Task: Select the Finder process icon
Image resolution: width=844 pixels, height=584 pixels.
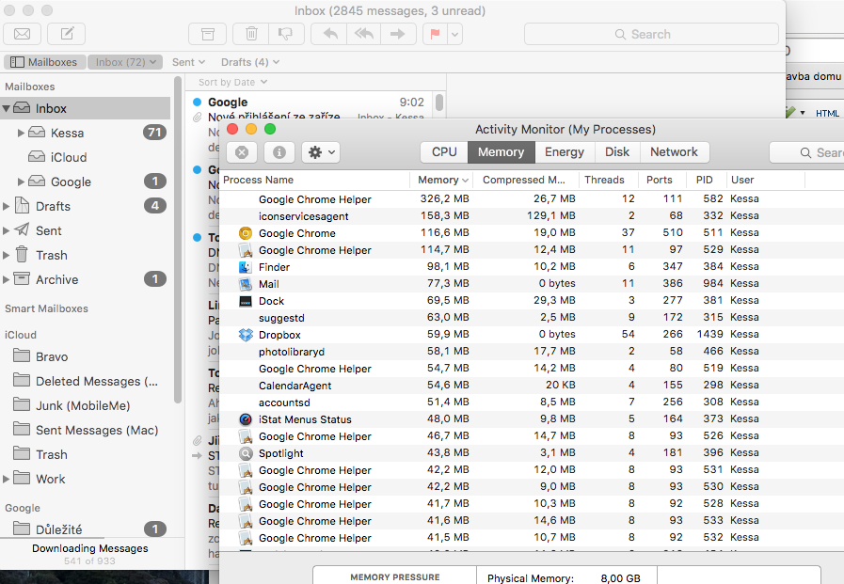Action: click(246, 267)
